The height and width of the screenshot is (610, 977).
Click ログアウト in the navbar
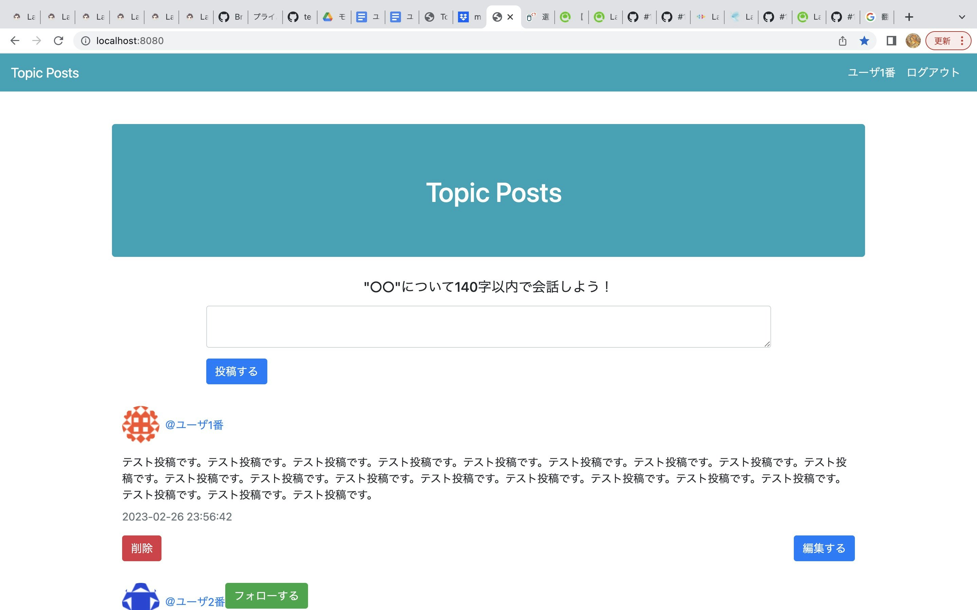[933, 72]
